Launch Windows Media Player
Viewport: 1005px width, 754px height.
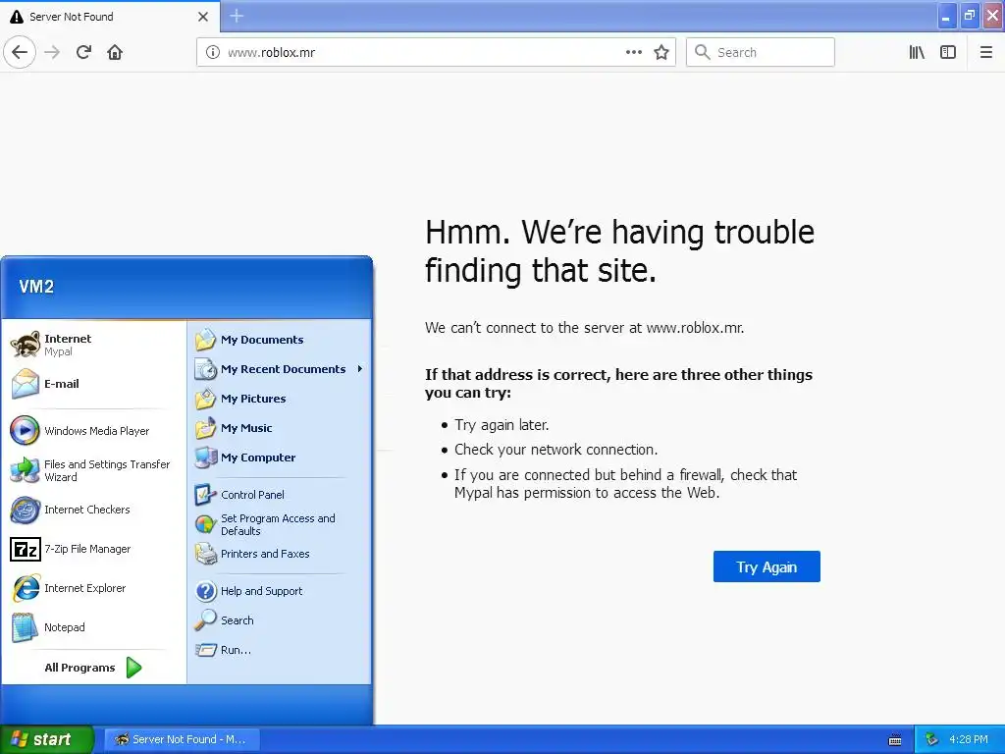pyautogui.click(x=93, y=431)
